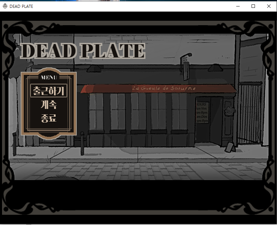This screenshot has width=277, height=225.
Task: Choose 계속 to continue the game
Action: tap(49, 105)
